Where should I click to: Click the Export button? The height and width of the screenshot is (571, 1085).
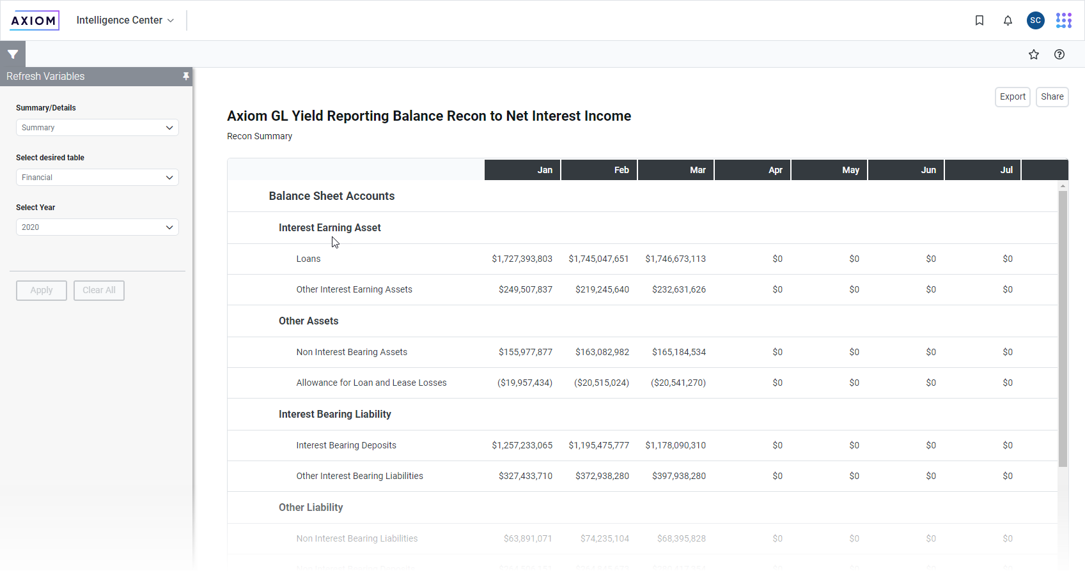[1013, 97]
